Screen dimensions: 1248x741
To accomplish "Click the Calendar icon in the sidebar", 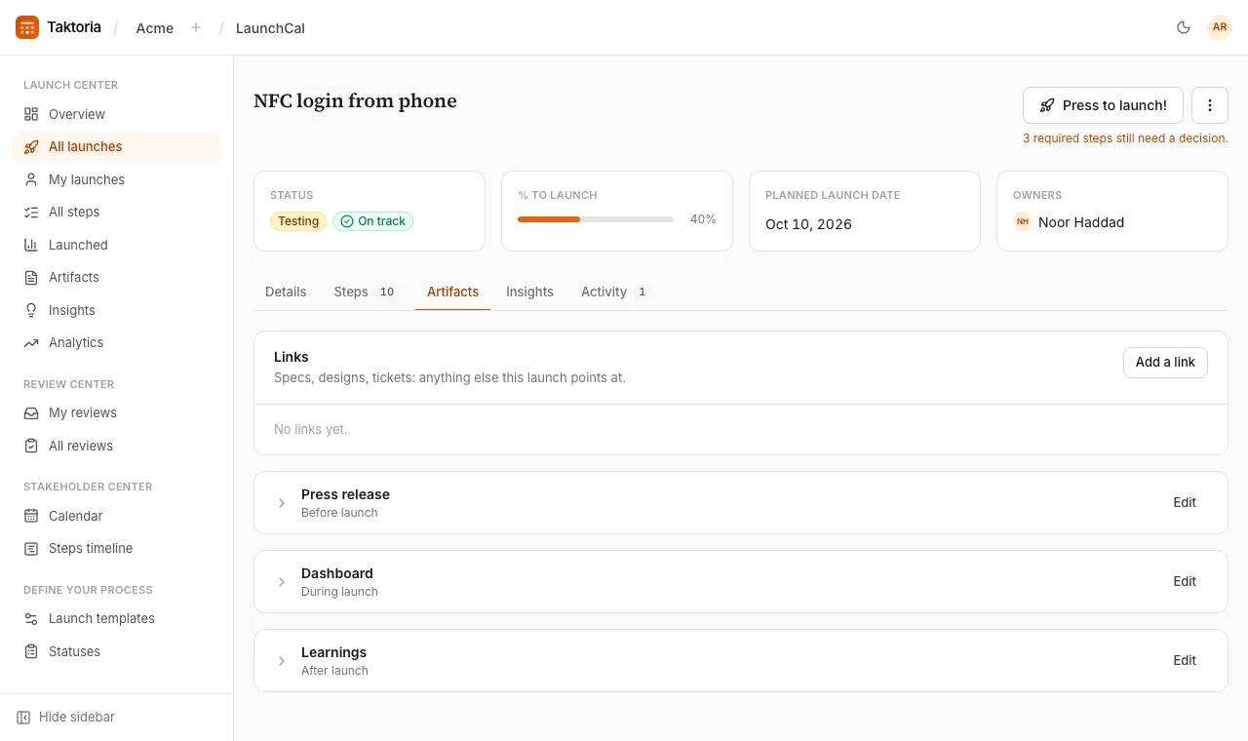I will click(31, 516).
